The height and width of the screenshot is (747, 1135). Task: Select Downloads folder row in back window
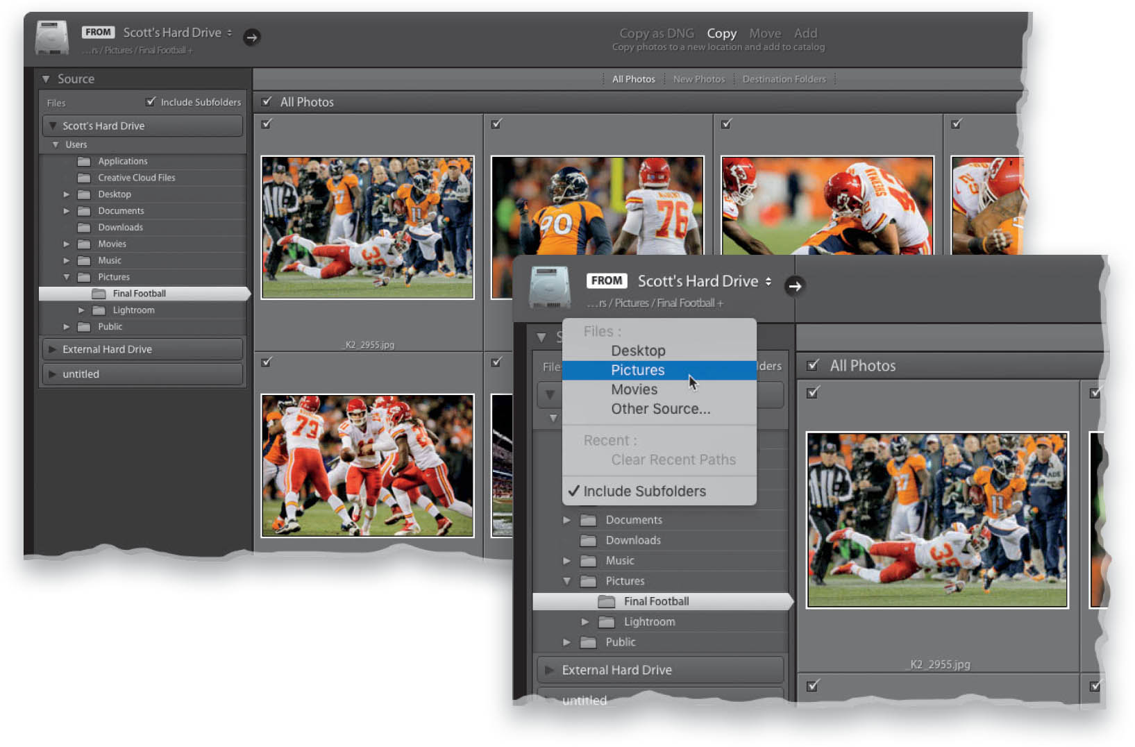pyautogui.click(x=142, y=227)
